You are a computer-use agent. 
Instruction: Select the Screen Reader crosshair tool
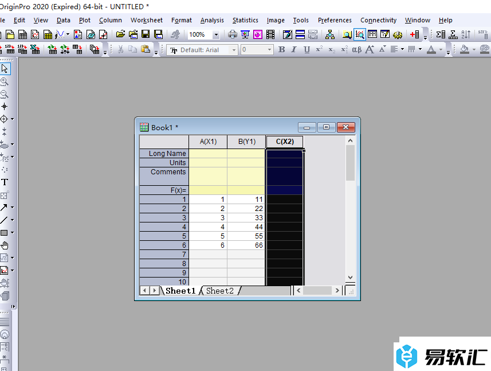pyautogui.click(x=5, y=107)
